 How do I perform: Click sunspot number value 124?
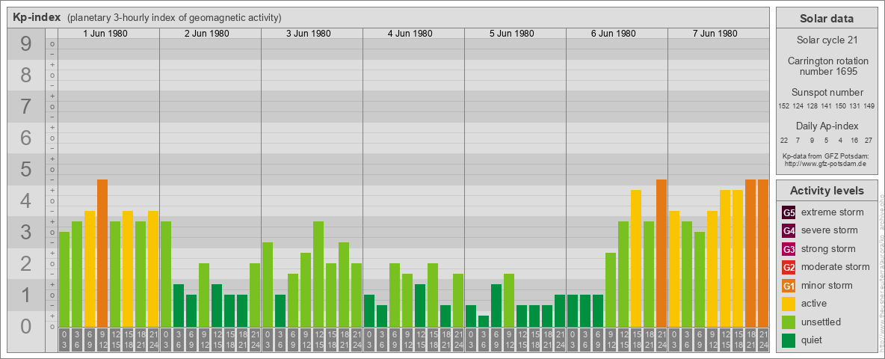[798, 106]
